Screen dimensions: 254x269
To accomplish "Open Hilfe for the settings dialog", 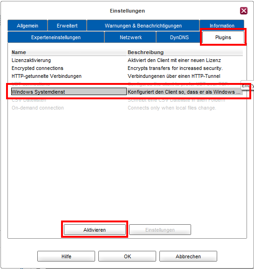I will point(66,256).
